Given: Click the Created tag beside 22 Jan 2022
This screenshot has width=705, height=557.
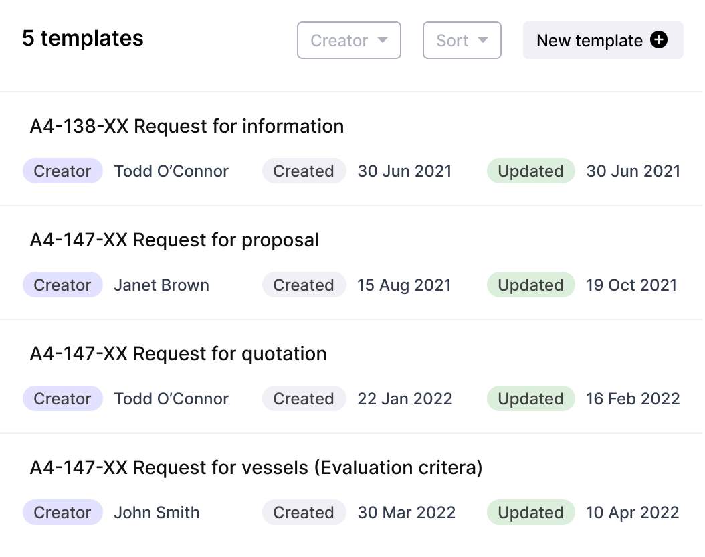Looking at the screenshot, I should [304, 399].
